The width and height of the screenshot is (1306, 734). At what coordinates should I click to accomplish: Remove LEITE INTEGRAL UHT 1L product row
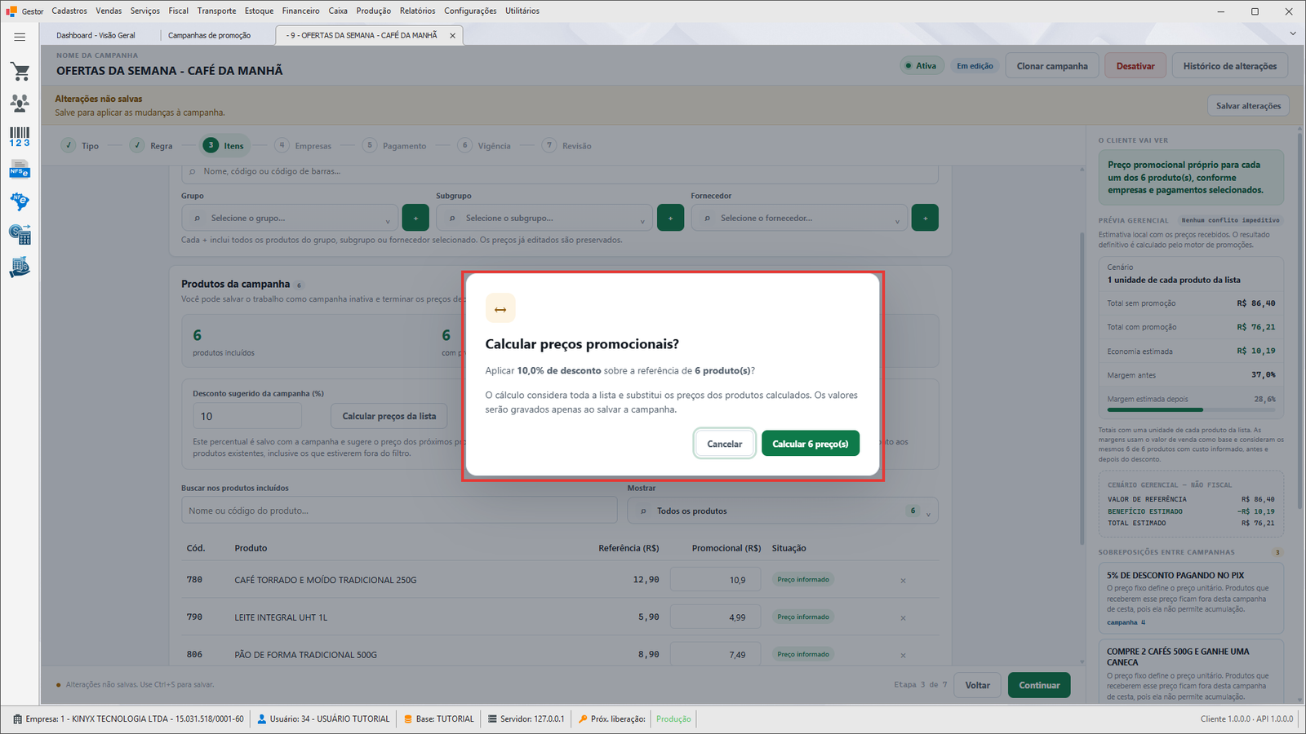pos(903,618)
